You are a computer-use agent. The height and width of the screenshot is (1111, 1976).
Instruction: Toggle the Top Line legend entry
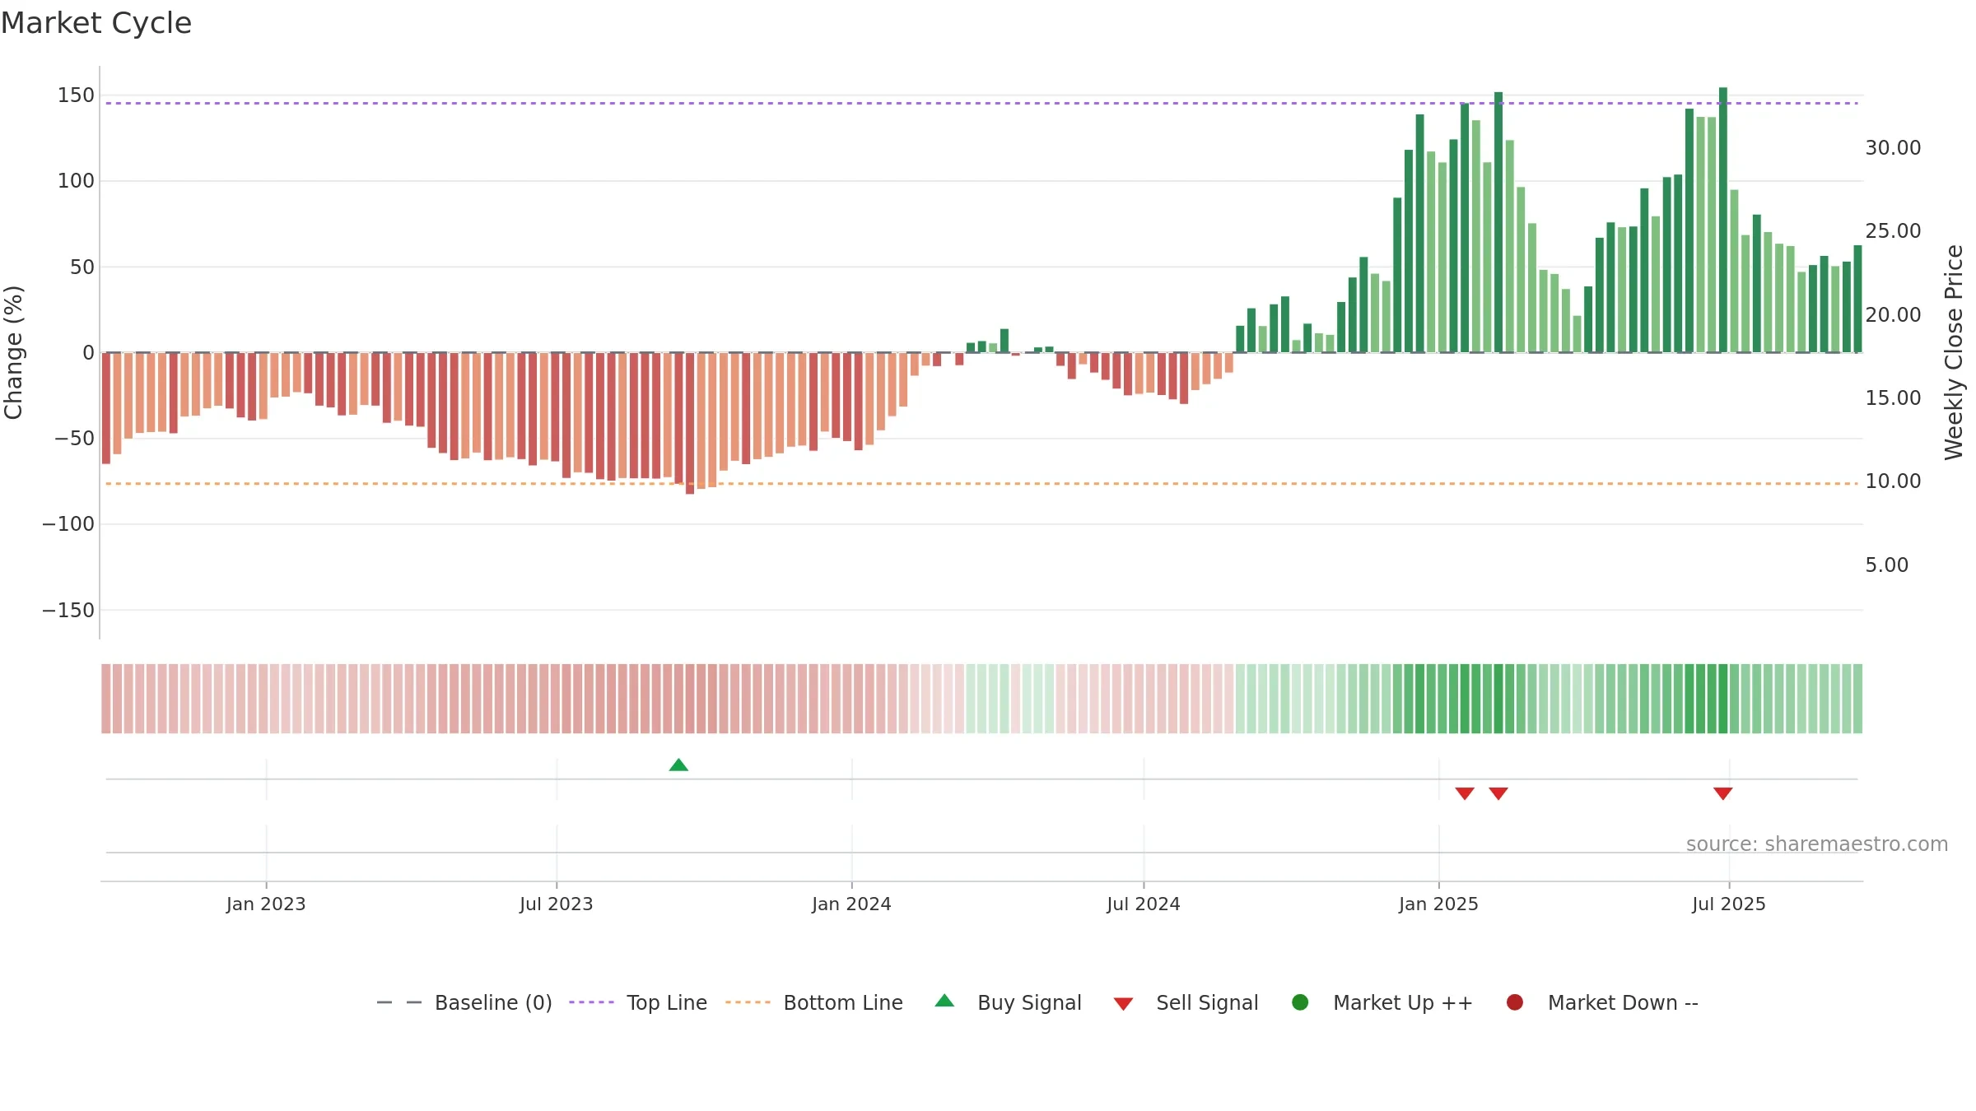point(638,1002)
